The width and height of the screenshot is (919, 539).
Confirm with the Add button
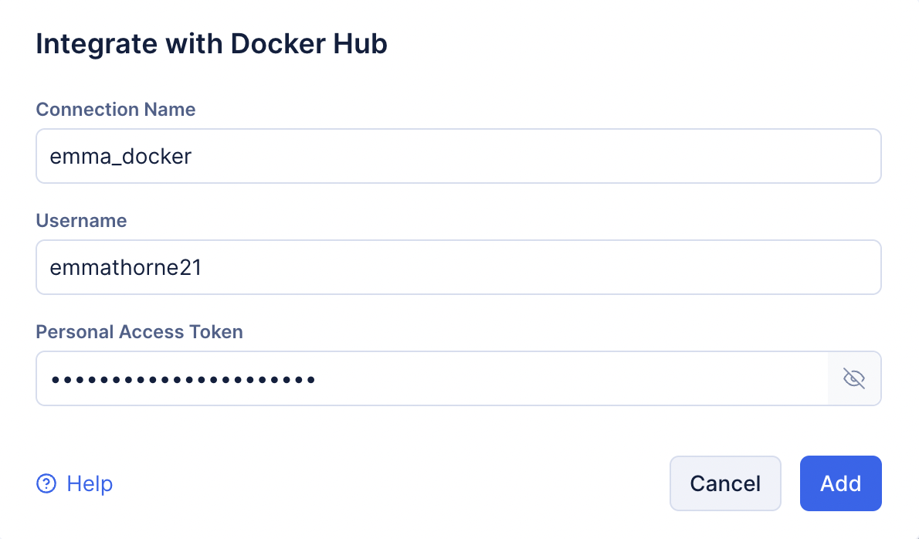click(840, 483)
